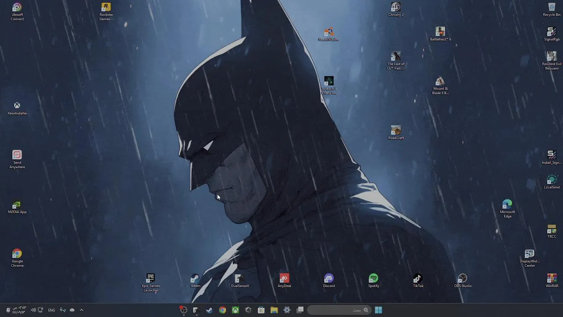Select the Mount & Blade II shortcut
The image size is (563, 317).
point(440,85)
